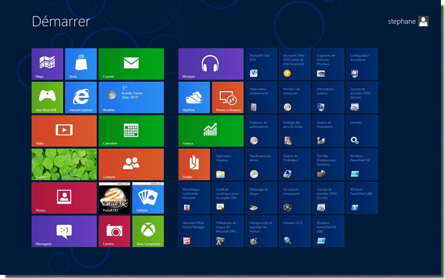Image resolution: width=445 pixels, height=279 pixels.
Task: Open the Finance tile
Action: pyautogui.click(x=211, y=131)
